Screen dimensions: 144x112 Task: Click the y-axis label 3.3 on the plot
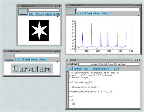pyautogui.click(x=73, y=21)
